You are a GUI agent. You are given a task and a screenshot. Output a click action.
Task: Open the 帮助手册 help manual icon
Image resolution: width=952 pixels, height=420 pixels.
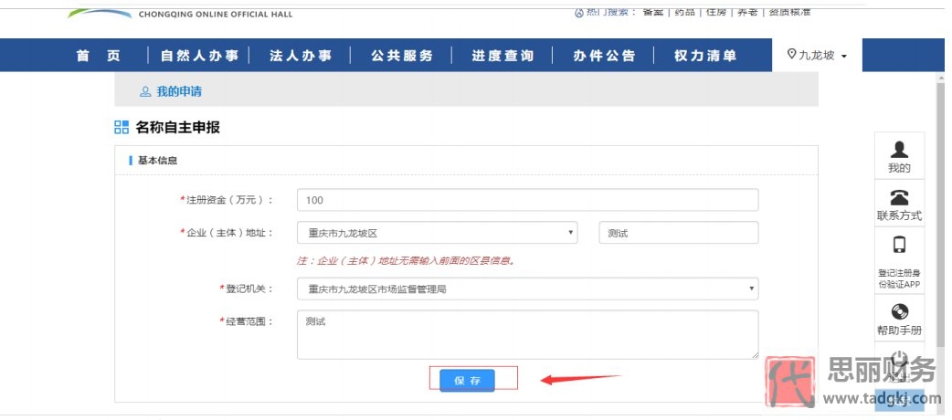[899, 312]
